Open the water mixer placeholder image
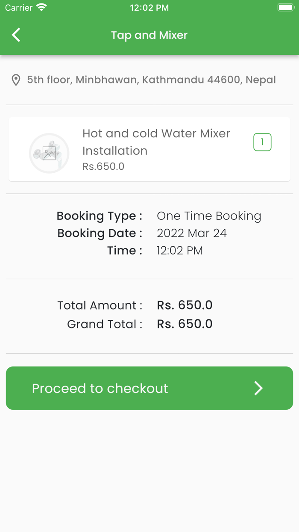 click(x=49, y=153)
